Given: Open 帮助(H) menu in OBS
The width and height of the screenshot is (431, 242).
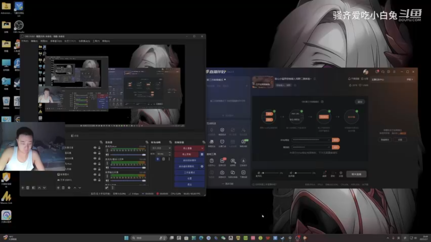Looking at the screenshot, I should (106, 41).
